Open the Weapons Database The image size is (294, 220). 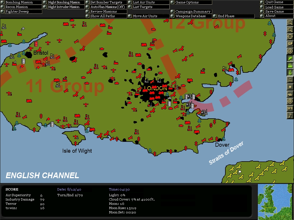coord(191,16)
